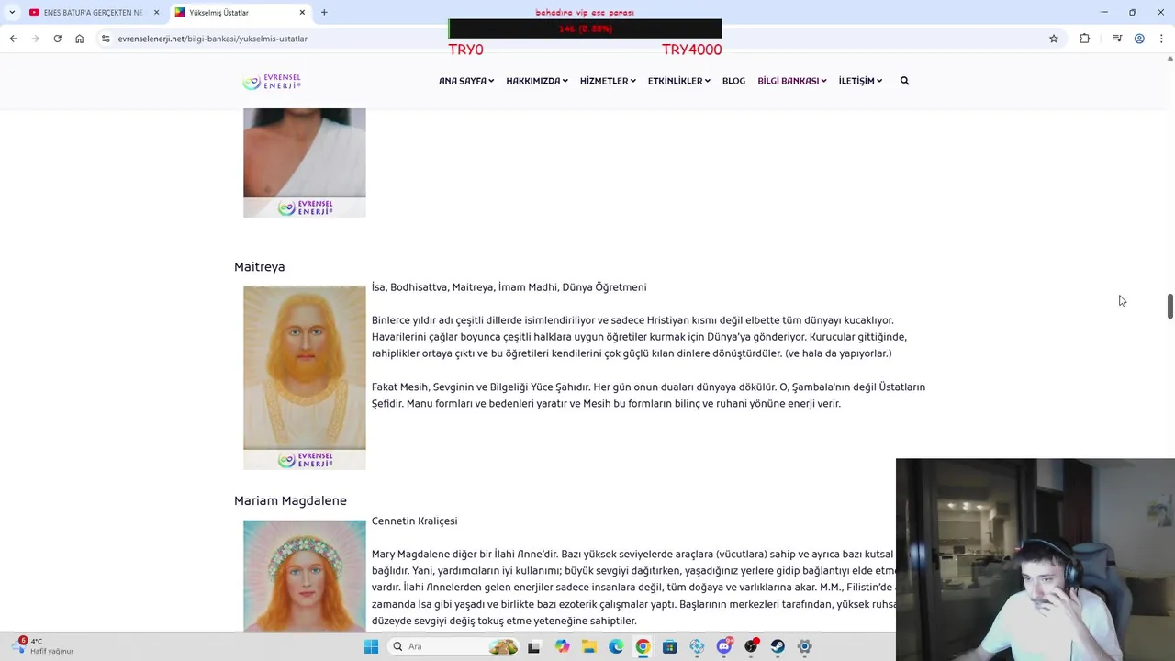Click the TRY4000 donation goal label
This screenshot has width=1175, height=661.
[x=691, y=50]
